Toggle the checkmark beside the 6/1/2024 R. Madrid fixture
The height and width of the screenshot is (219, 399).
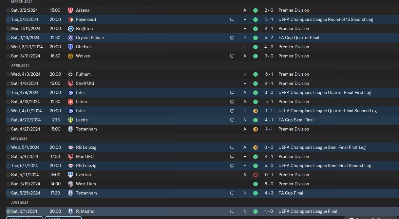tap(9, 211)
